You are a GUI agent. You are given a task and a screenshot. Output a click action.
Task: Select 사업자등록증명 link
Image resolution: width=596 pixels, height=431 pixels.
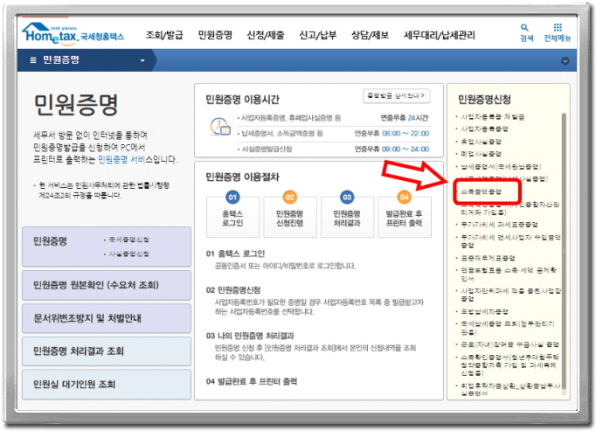484,129
